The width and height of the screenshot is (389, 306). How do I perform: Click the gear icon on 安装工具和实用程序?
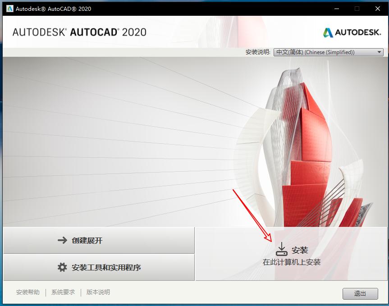[62, 267]
